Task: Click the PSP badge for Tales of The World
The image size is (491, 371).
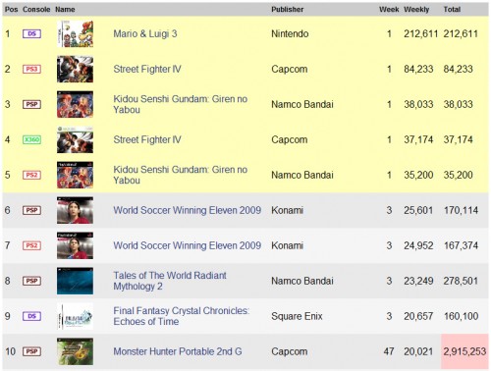Action: (x=31, y=281)
